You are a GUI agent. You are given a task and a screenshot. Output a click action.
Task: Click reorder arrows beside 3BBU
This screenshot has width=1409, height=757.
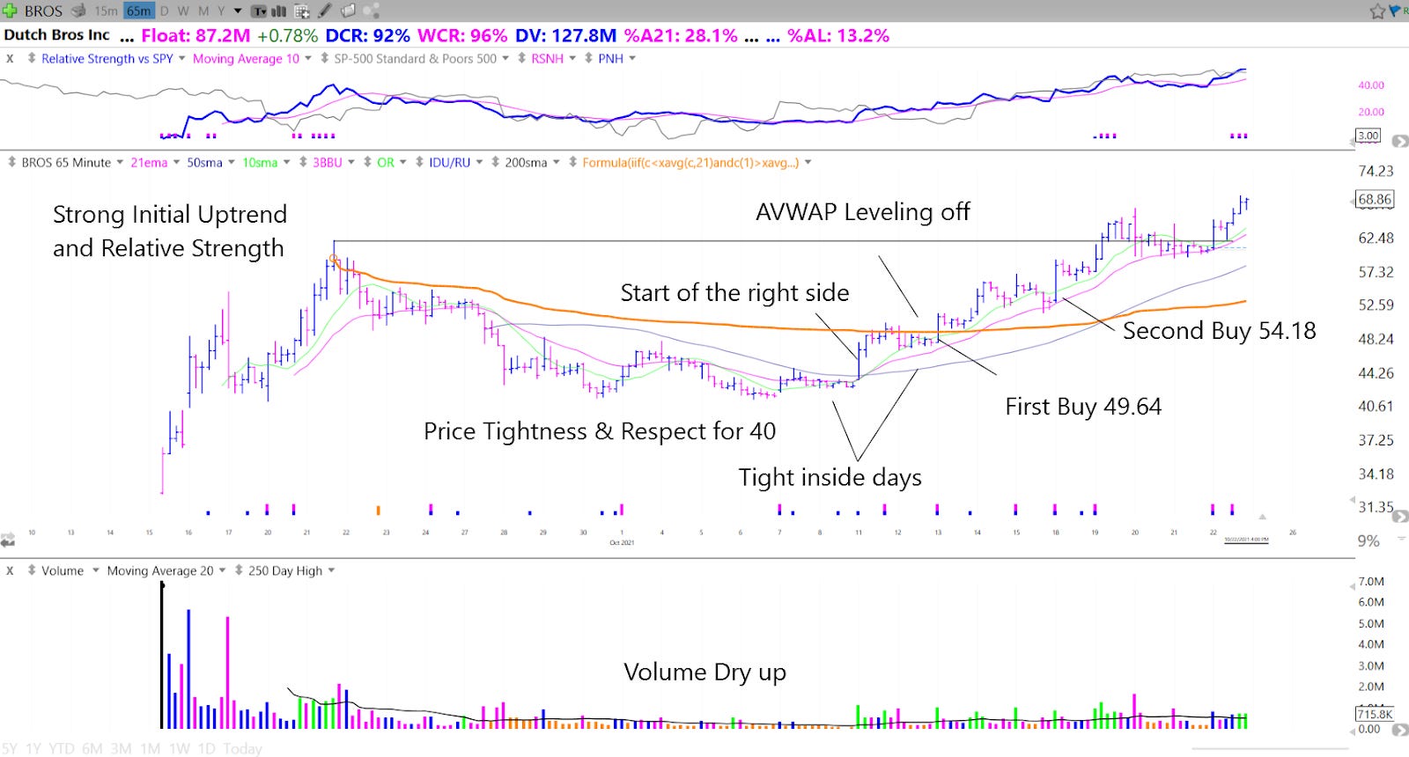(x=303, y=162)
